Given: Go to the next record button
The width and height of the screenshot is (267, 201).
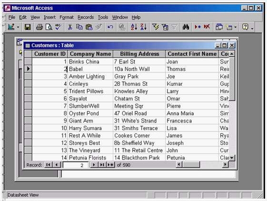Looking at the screenshot, I should click(94, 165).
